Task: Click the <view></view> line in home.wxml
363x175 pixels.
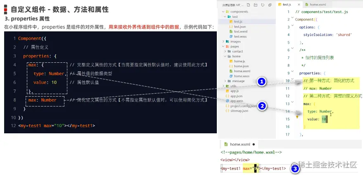Action: (x=235, y=160)
